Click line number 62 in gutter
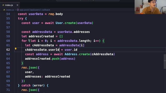Viewport: 166px width, 93px height. tap(8, 50)
